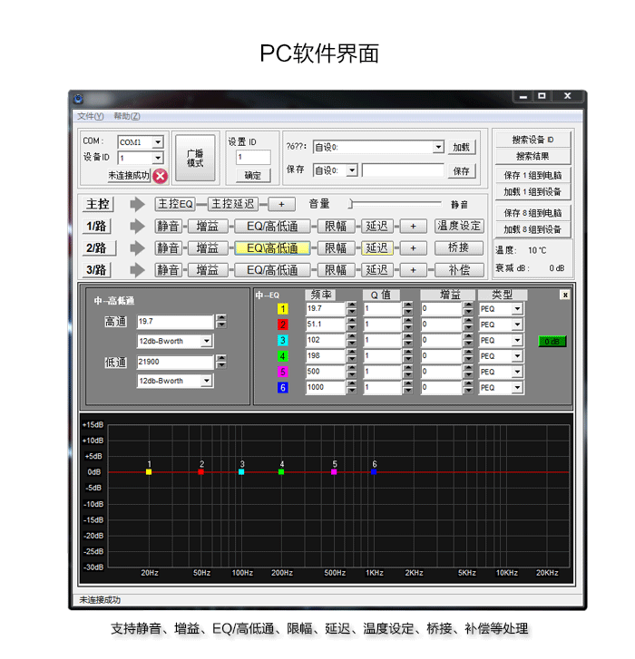Select cyan EQ band 3 label
The image size is (635, 659).
coord(283,341)
